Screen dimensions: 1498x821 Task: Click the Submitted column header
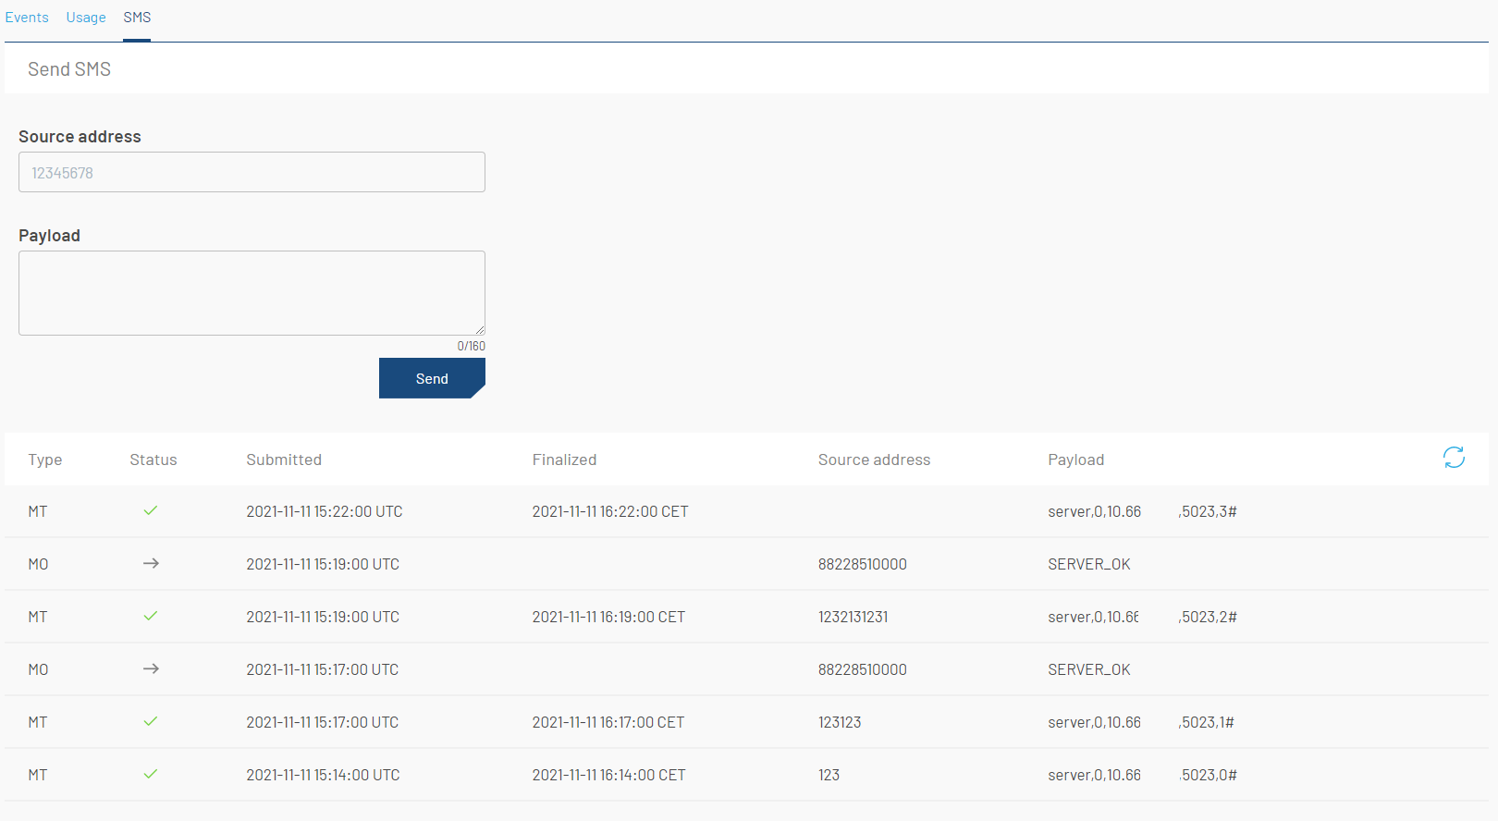[284, 460]
